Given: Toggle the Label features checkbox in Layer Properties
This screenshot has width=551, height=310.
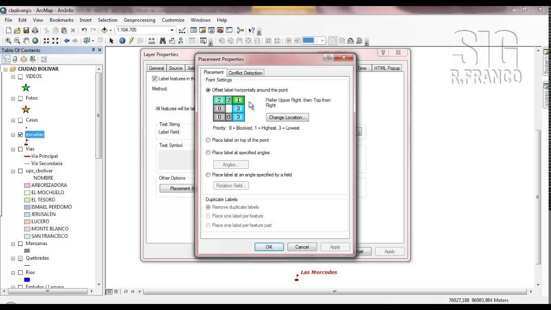Looking at the screenshot, I should [x=155, y=79].
